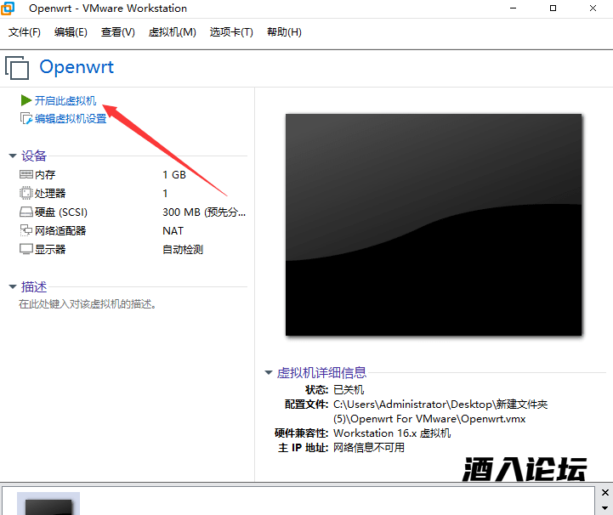Click the edit VM settings icon
The image size is (613, 515).
click(x=26, y=118)
